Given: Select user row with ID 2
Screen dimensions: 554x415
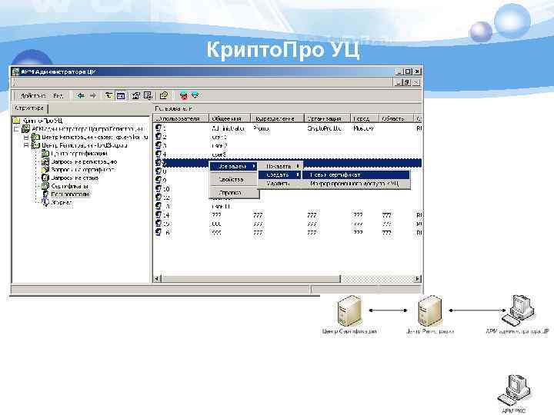Looking at the screenshot, I should point(288,137).
